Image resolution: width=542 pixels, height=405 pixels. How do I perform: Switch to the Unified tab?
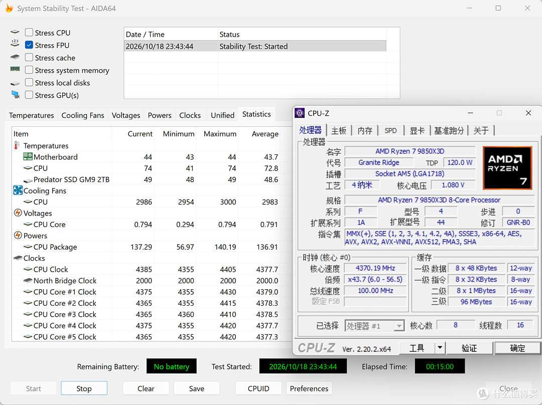223,115
